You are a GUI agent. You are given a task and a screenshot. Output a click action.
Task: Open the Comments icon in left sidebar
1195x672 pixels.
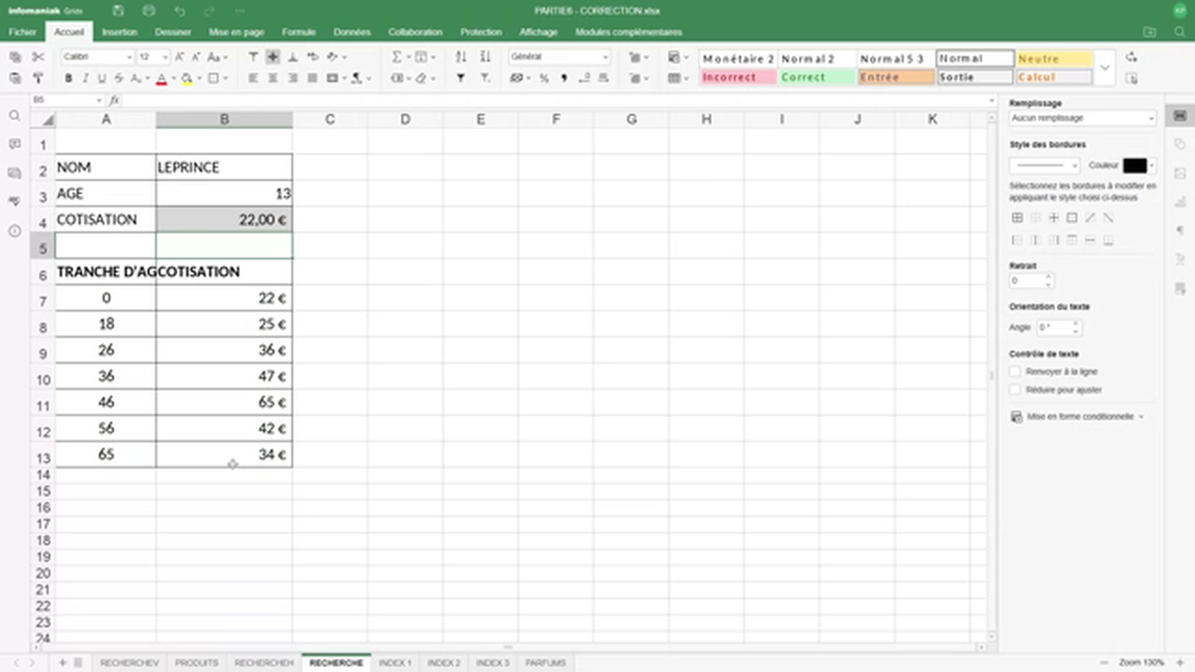[14, 145]
